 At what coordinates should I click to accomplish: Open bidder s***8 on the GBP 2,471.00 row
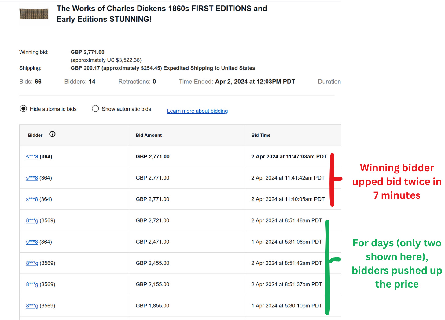(32, 242)
